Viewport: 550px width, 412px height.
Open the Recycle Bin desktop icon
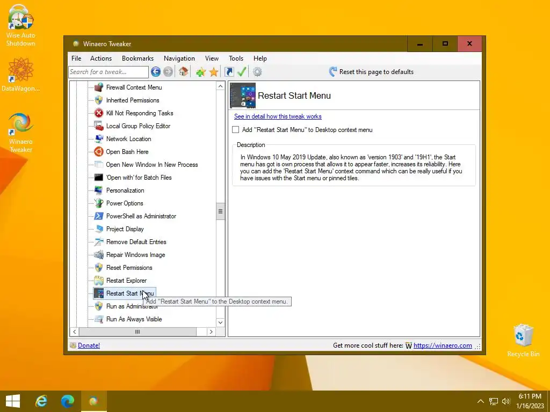pyautogui.click(x=523, y=341)
